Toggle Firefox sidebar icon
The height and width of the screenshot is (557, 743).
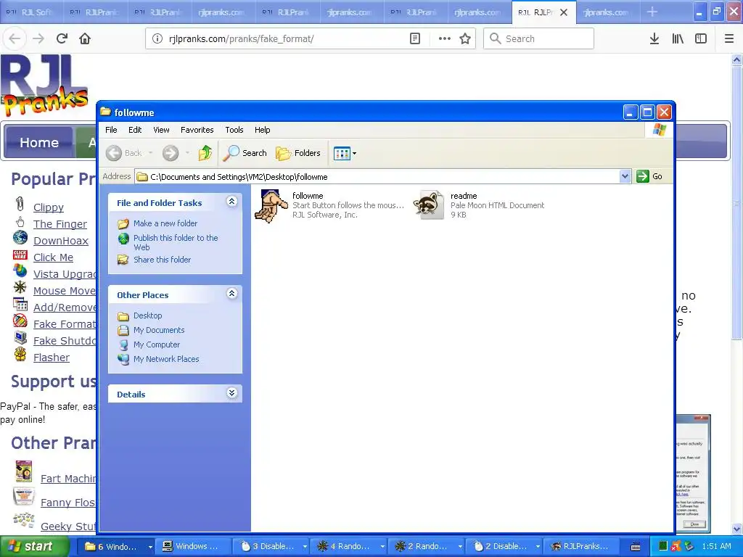point(701,38)
